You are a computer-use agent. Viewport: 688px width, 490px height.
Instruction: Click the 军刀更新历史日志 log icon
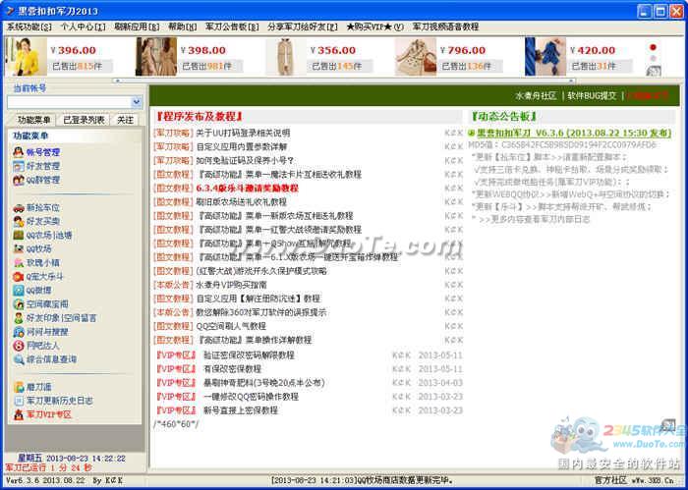pos(19,401)
